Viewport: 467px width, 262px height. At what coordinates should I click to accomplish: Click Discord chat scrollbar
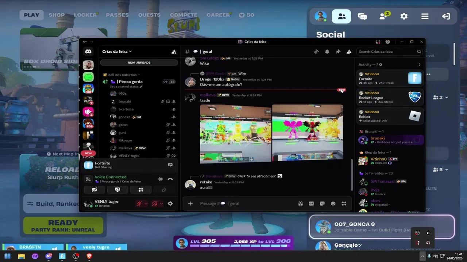[x=352, y=175]
